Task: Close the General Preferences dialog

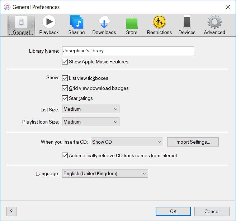Action: tap(228, 7)
